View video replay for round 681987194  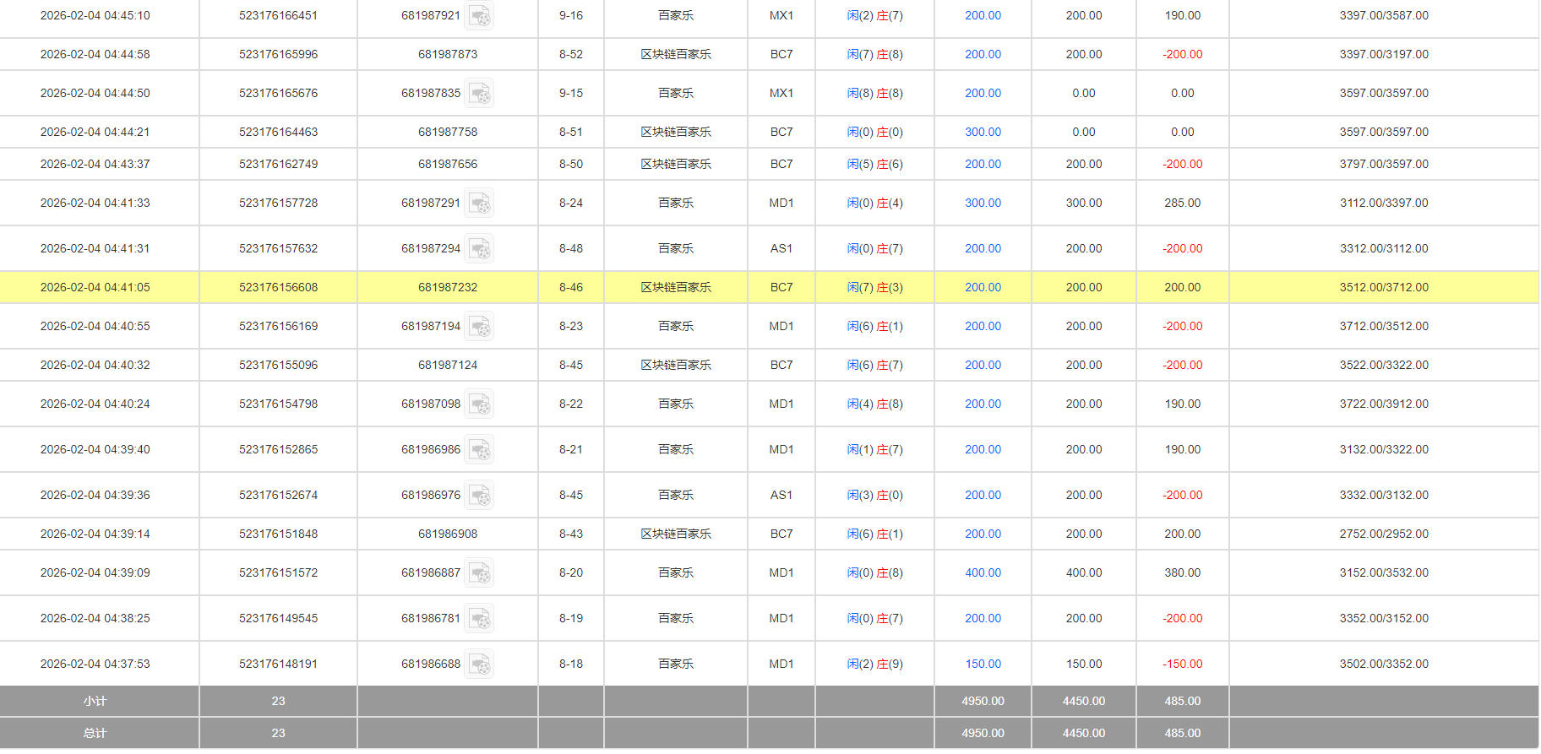pos(479,327)
